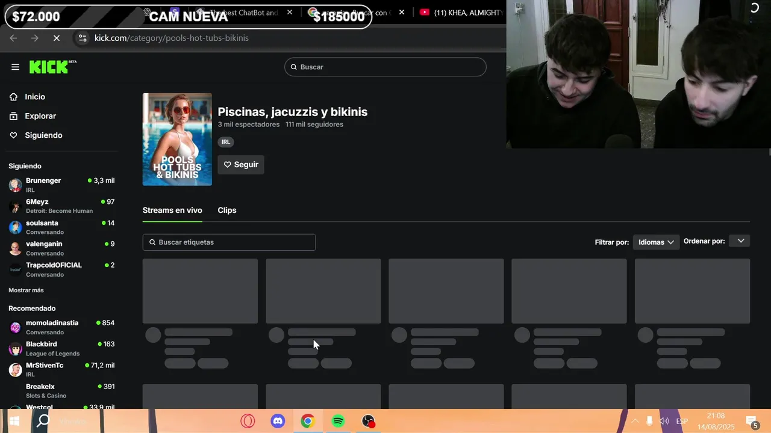
Task: Click the IRL category tag
Action: [226, 142]
